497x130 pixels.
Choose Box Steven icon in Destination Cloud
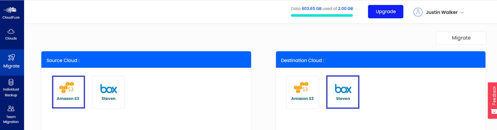pyautogui.click(x=343, y=89)
